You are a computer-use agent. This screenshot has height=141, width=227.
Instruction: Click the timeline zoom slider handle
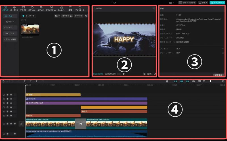(x=210, y=81)
